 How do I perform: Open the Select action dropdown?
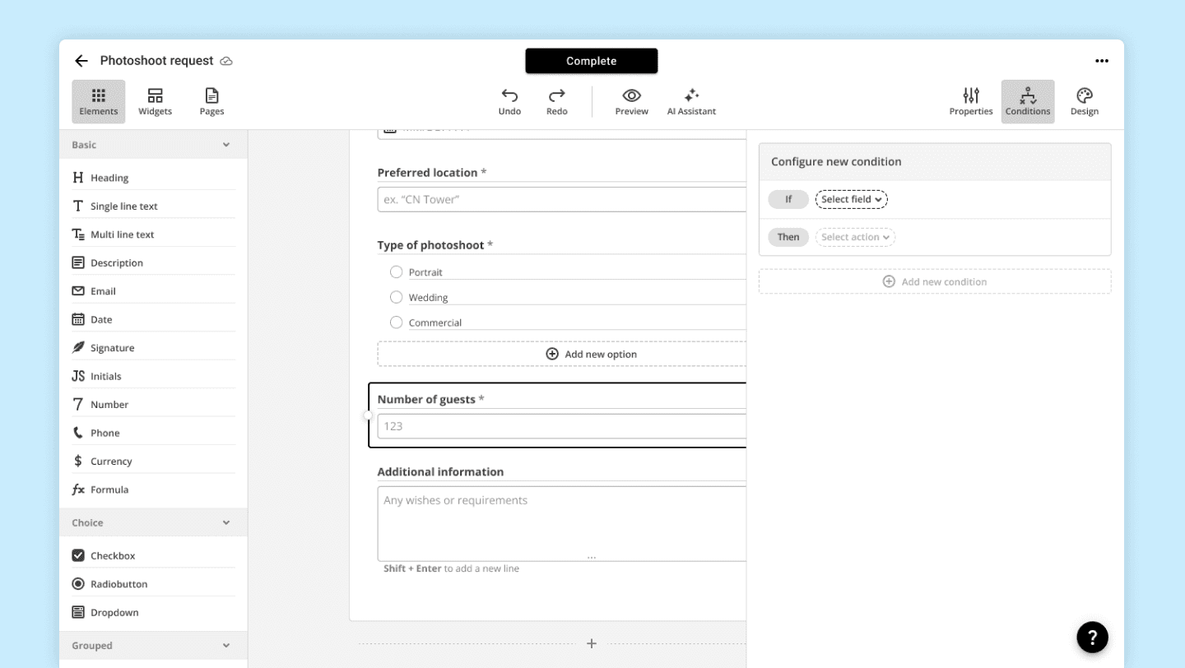click(x=855, y=237)
